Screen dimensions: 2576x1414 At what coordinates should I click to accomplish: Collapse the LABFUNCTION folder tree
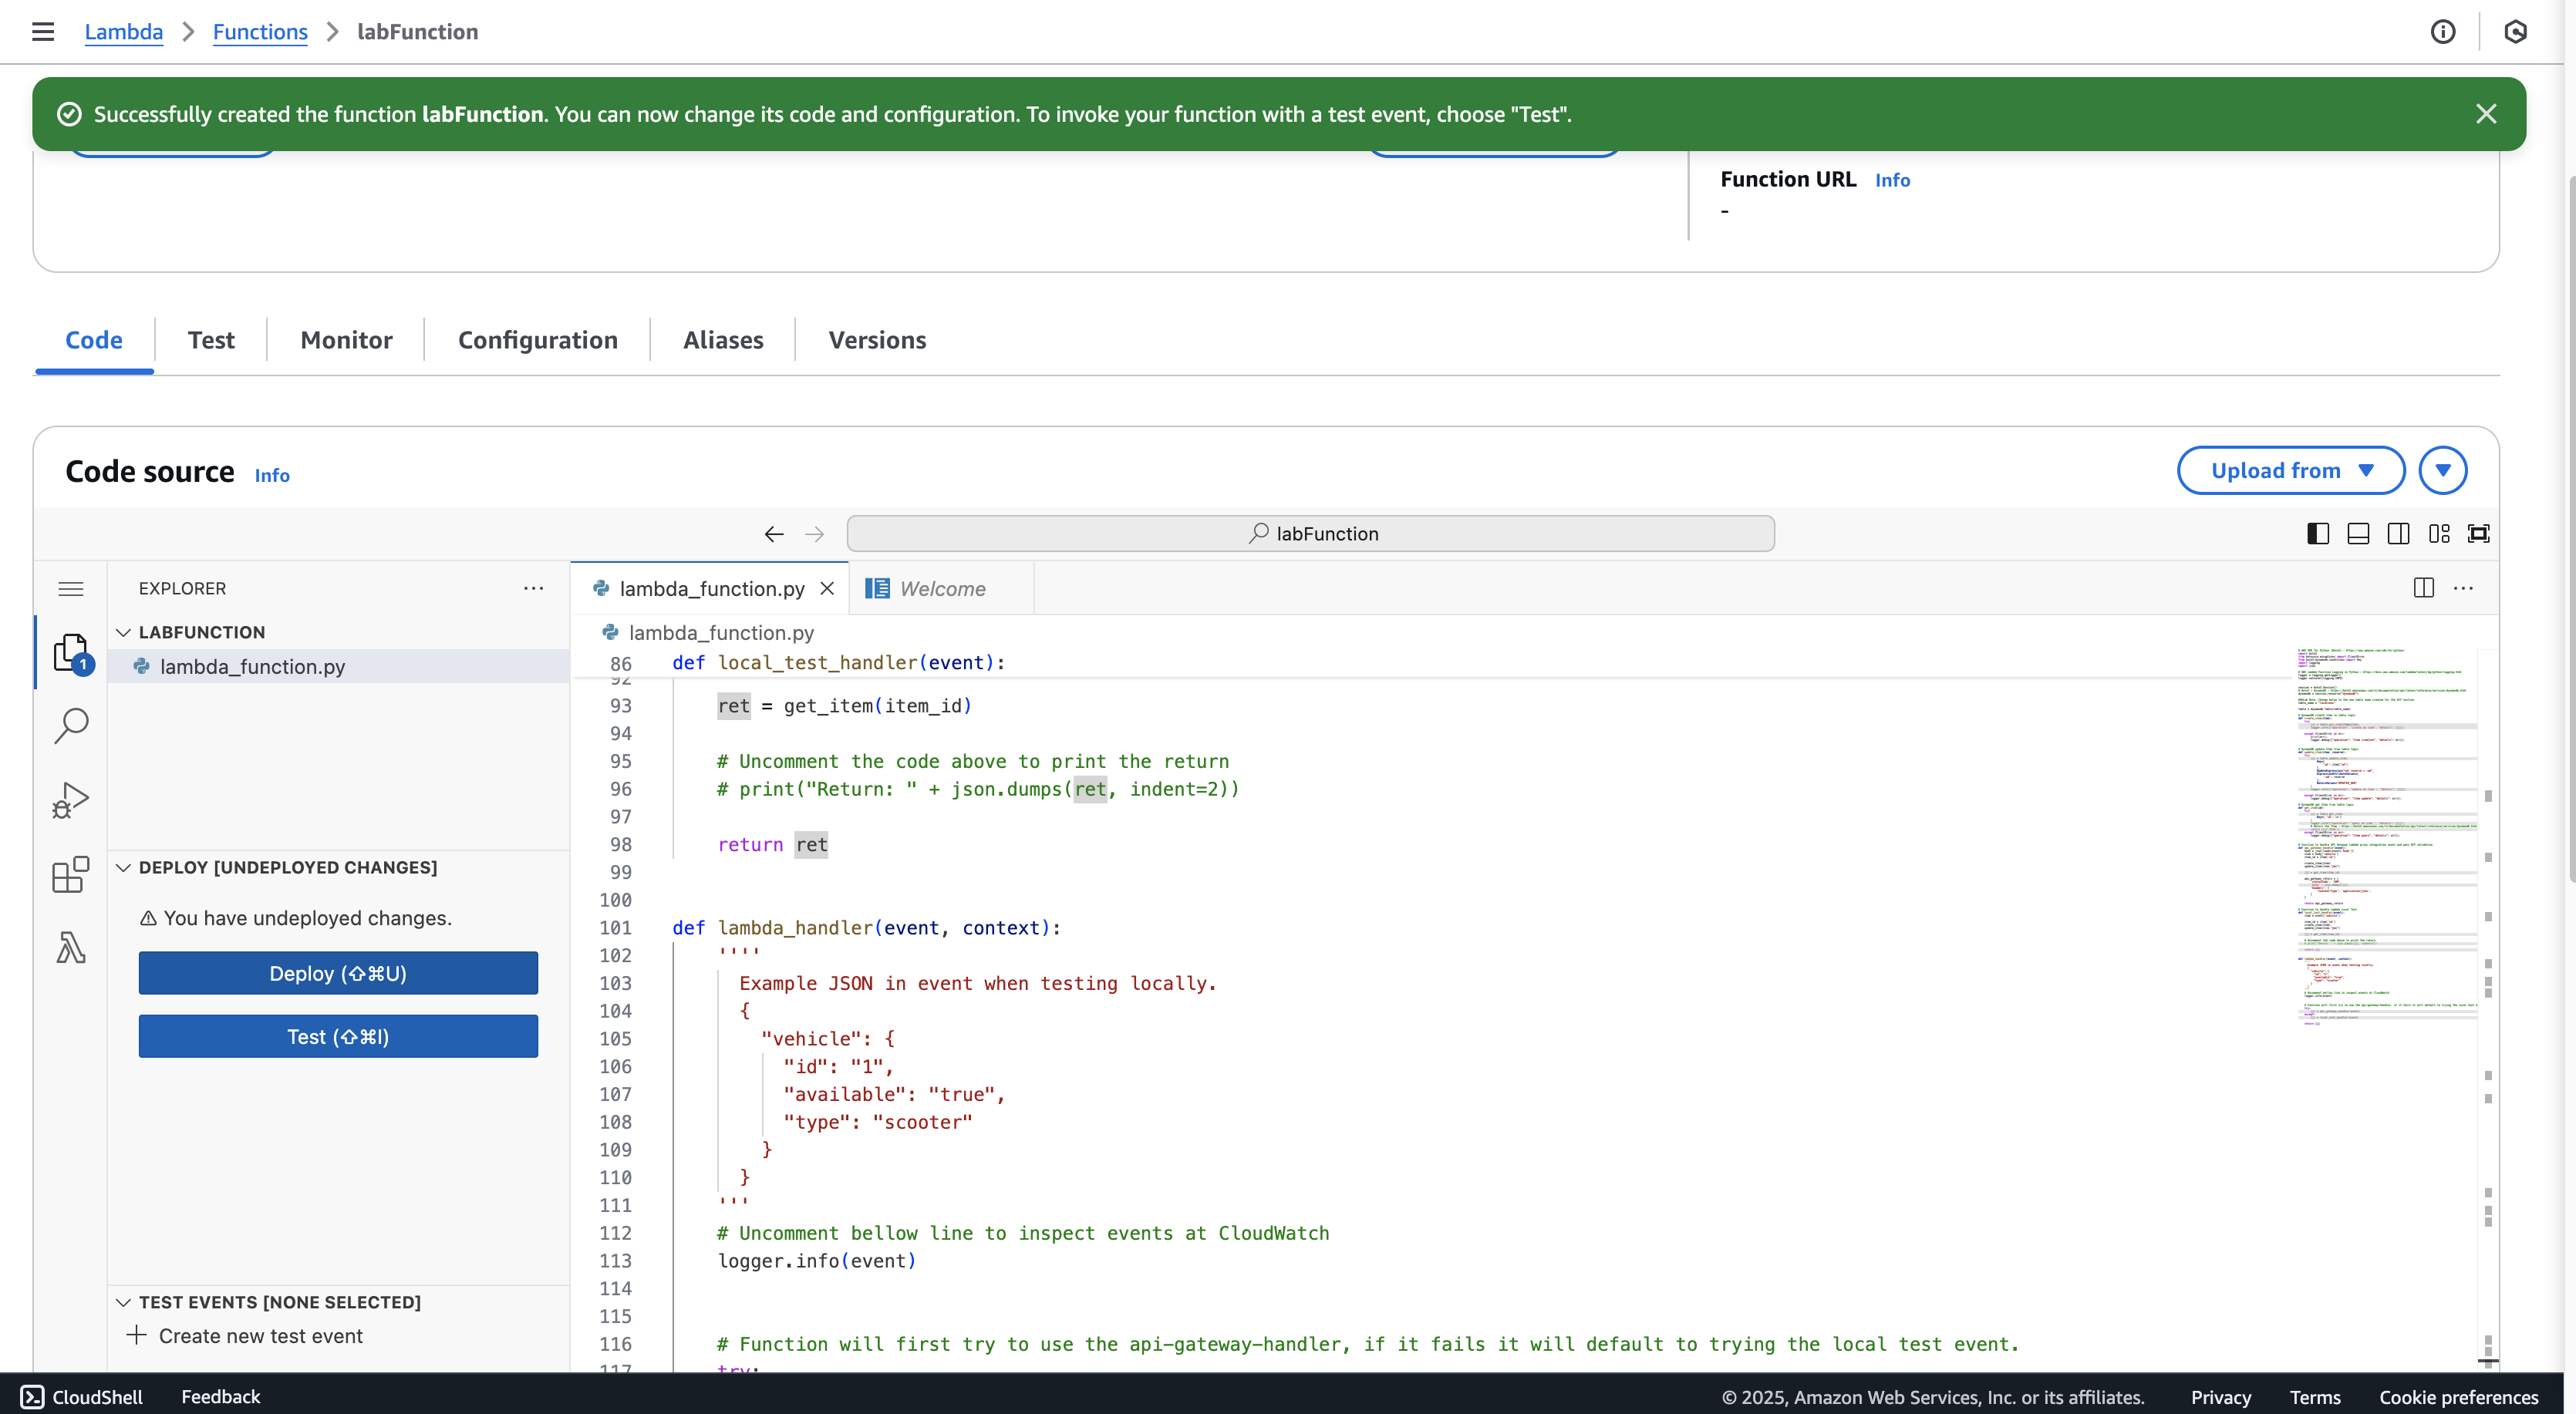click(x=123, y=632)
